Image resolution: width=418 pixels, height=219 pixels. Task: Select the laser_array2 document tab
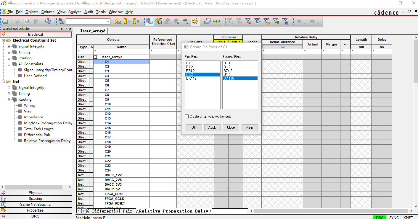93,31
